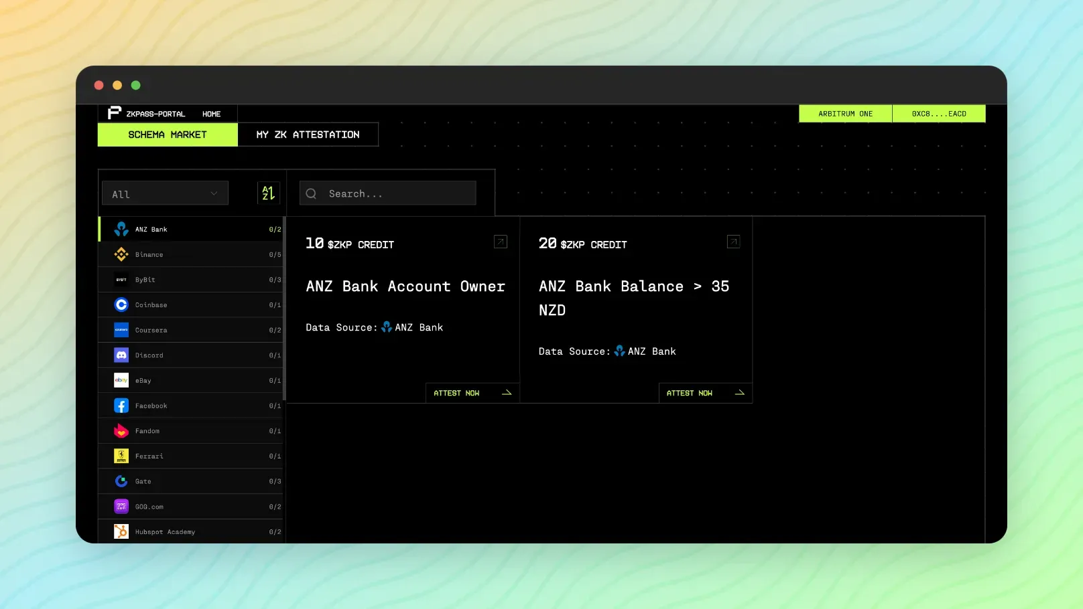Viewport: 1083px width, 609px height.
Task: Click the 10 $ZKP CREDIT label
Action: pyautogui.click(x=350, y=244)
